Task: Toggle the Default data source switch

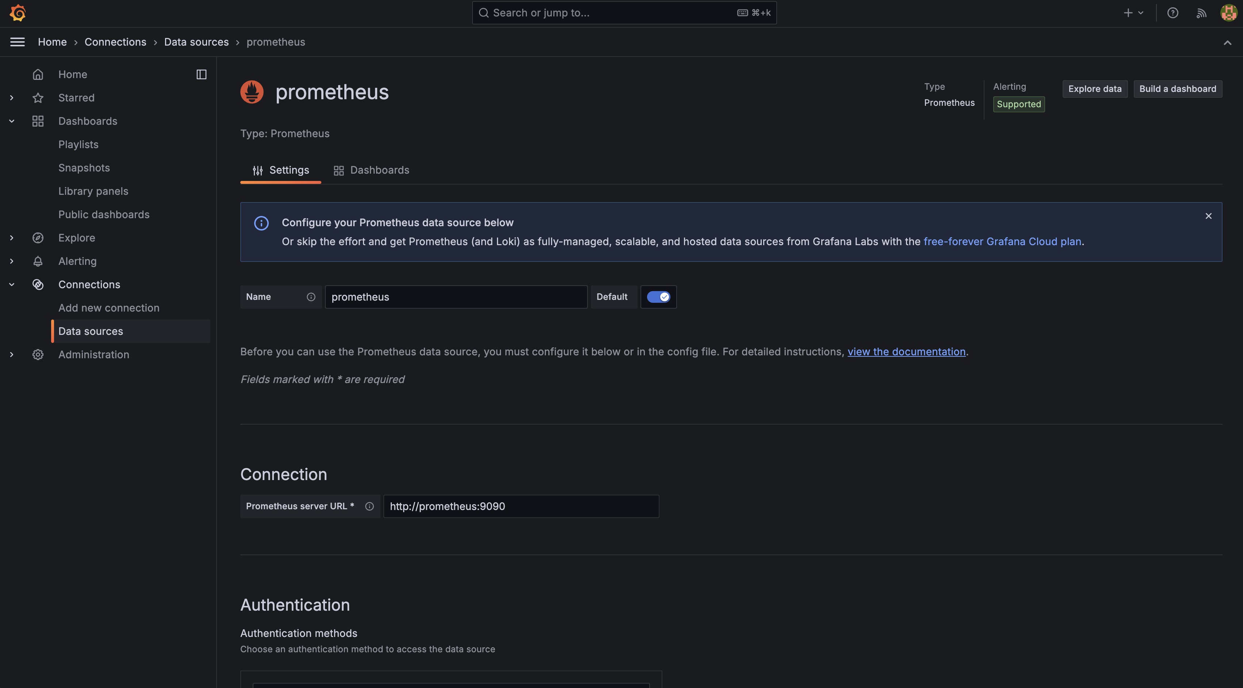Action: click(x=658, y=297)
